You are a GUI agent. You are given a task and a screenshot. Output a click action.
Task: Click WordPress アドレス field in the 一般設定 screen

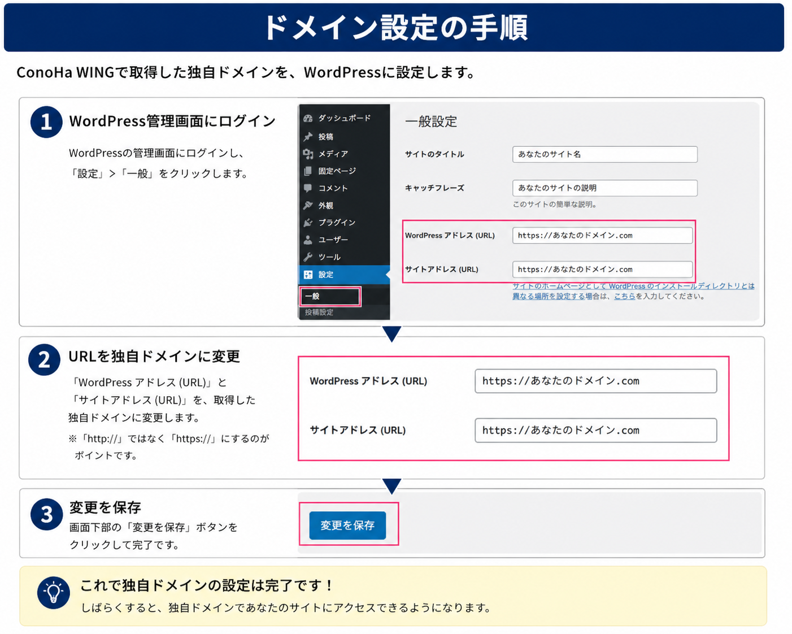point(602,236)
